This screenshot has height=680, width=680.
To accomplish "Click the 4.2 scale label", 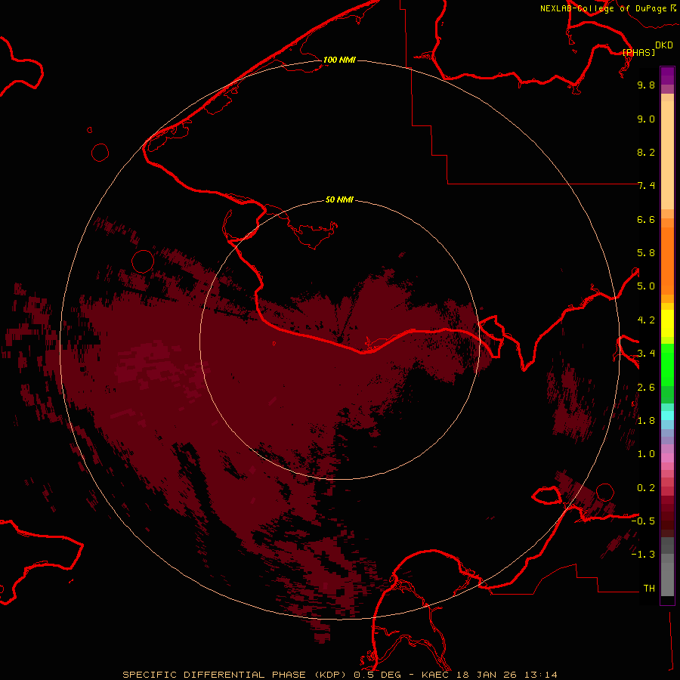I will click(646, 320).
